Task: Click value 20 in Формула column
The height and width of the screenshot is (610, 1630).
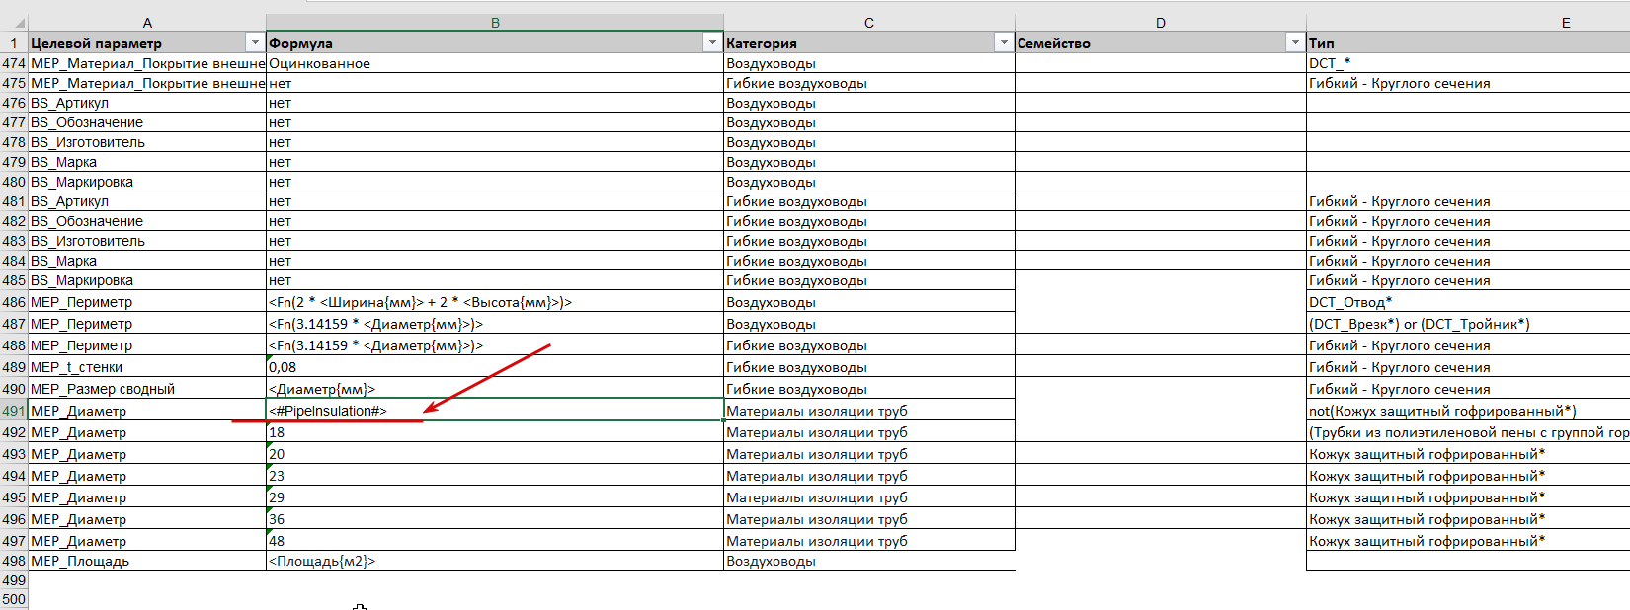Action: click(495, 454)
